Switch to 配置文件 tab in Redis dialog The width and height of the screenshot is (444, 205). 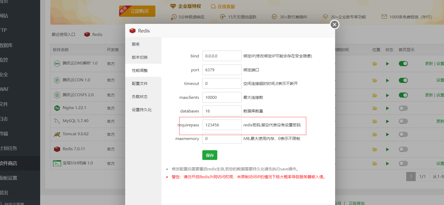(140, 84)
